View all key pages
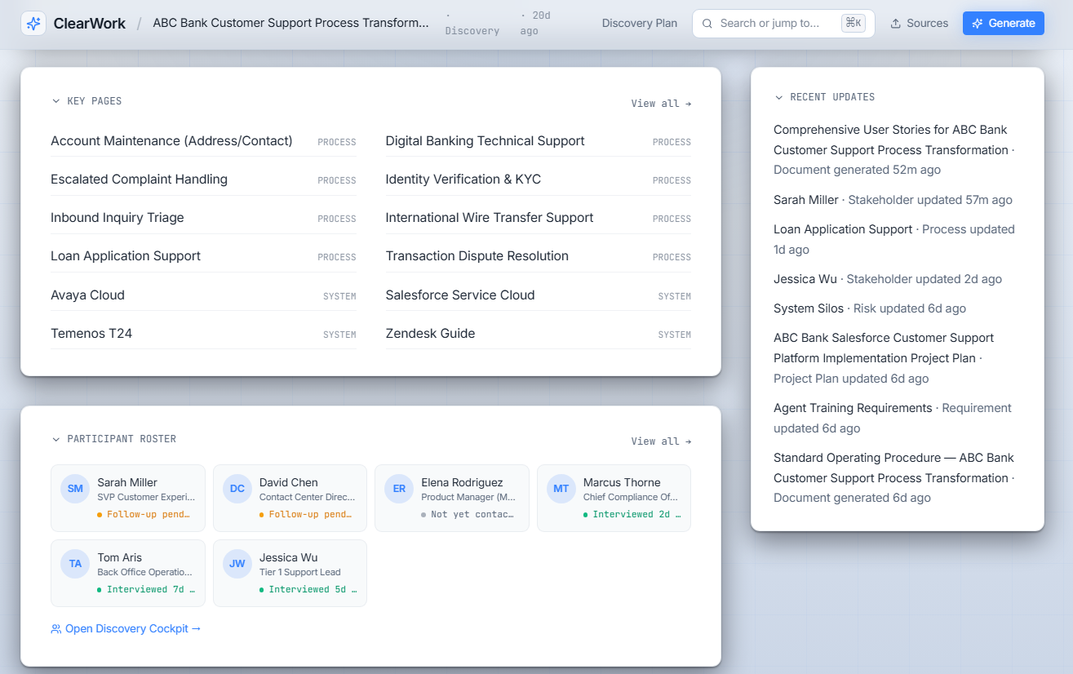Image resolution: width=1073 pixels, height=674 pixels. (661, 104)
